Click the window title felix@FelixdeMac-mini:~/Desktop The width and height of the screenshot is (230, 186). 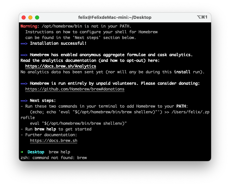[115, 17]
